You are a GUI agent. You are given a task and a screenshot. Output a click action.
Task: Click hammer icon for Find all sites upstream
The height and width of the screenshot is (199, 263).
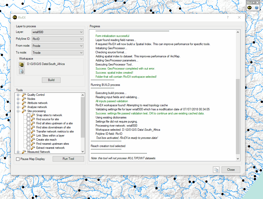(x=33, y=123)
